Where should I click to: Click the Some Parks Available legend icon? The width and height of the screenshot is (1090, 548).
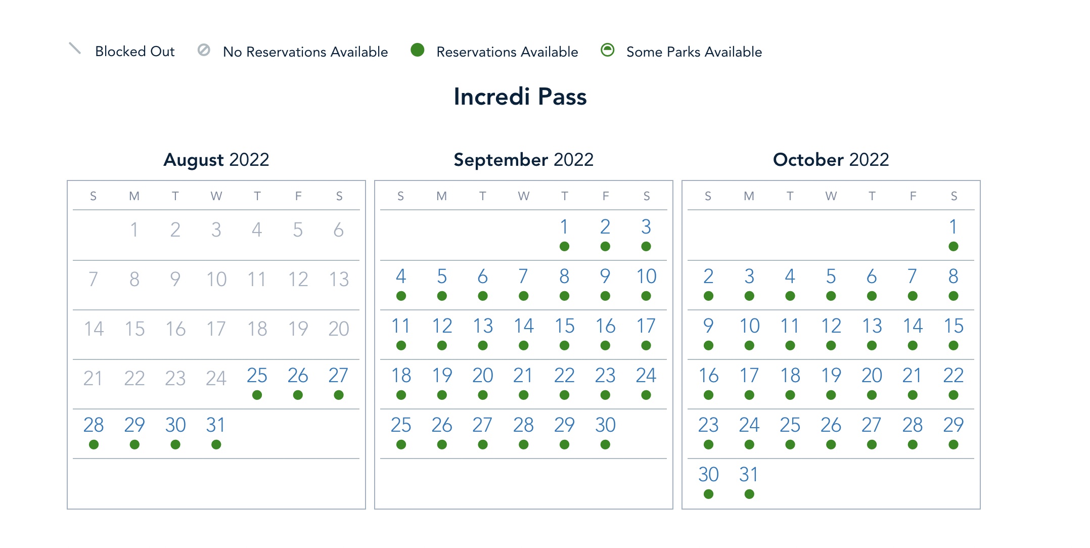tap(607, 50)
